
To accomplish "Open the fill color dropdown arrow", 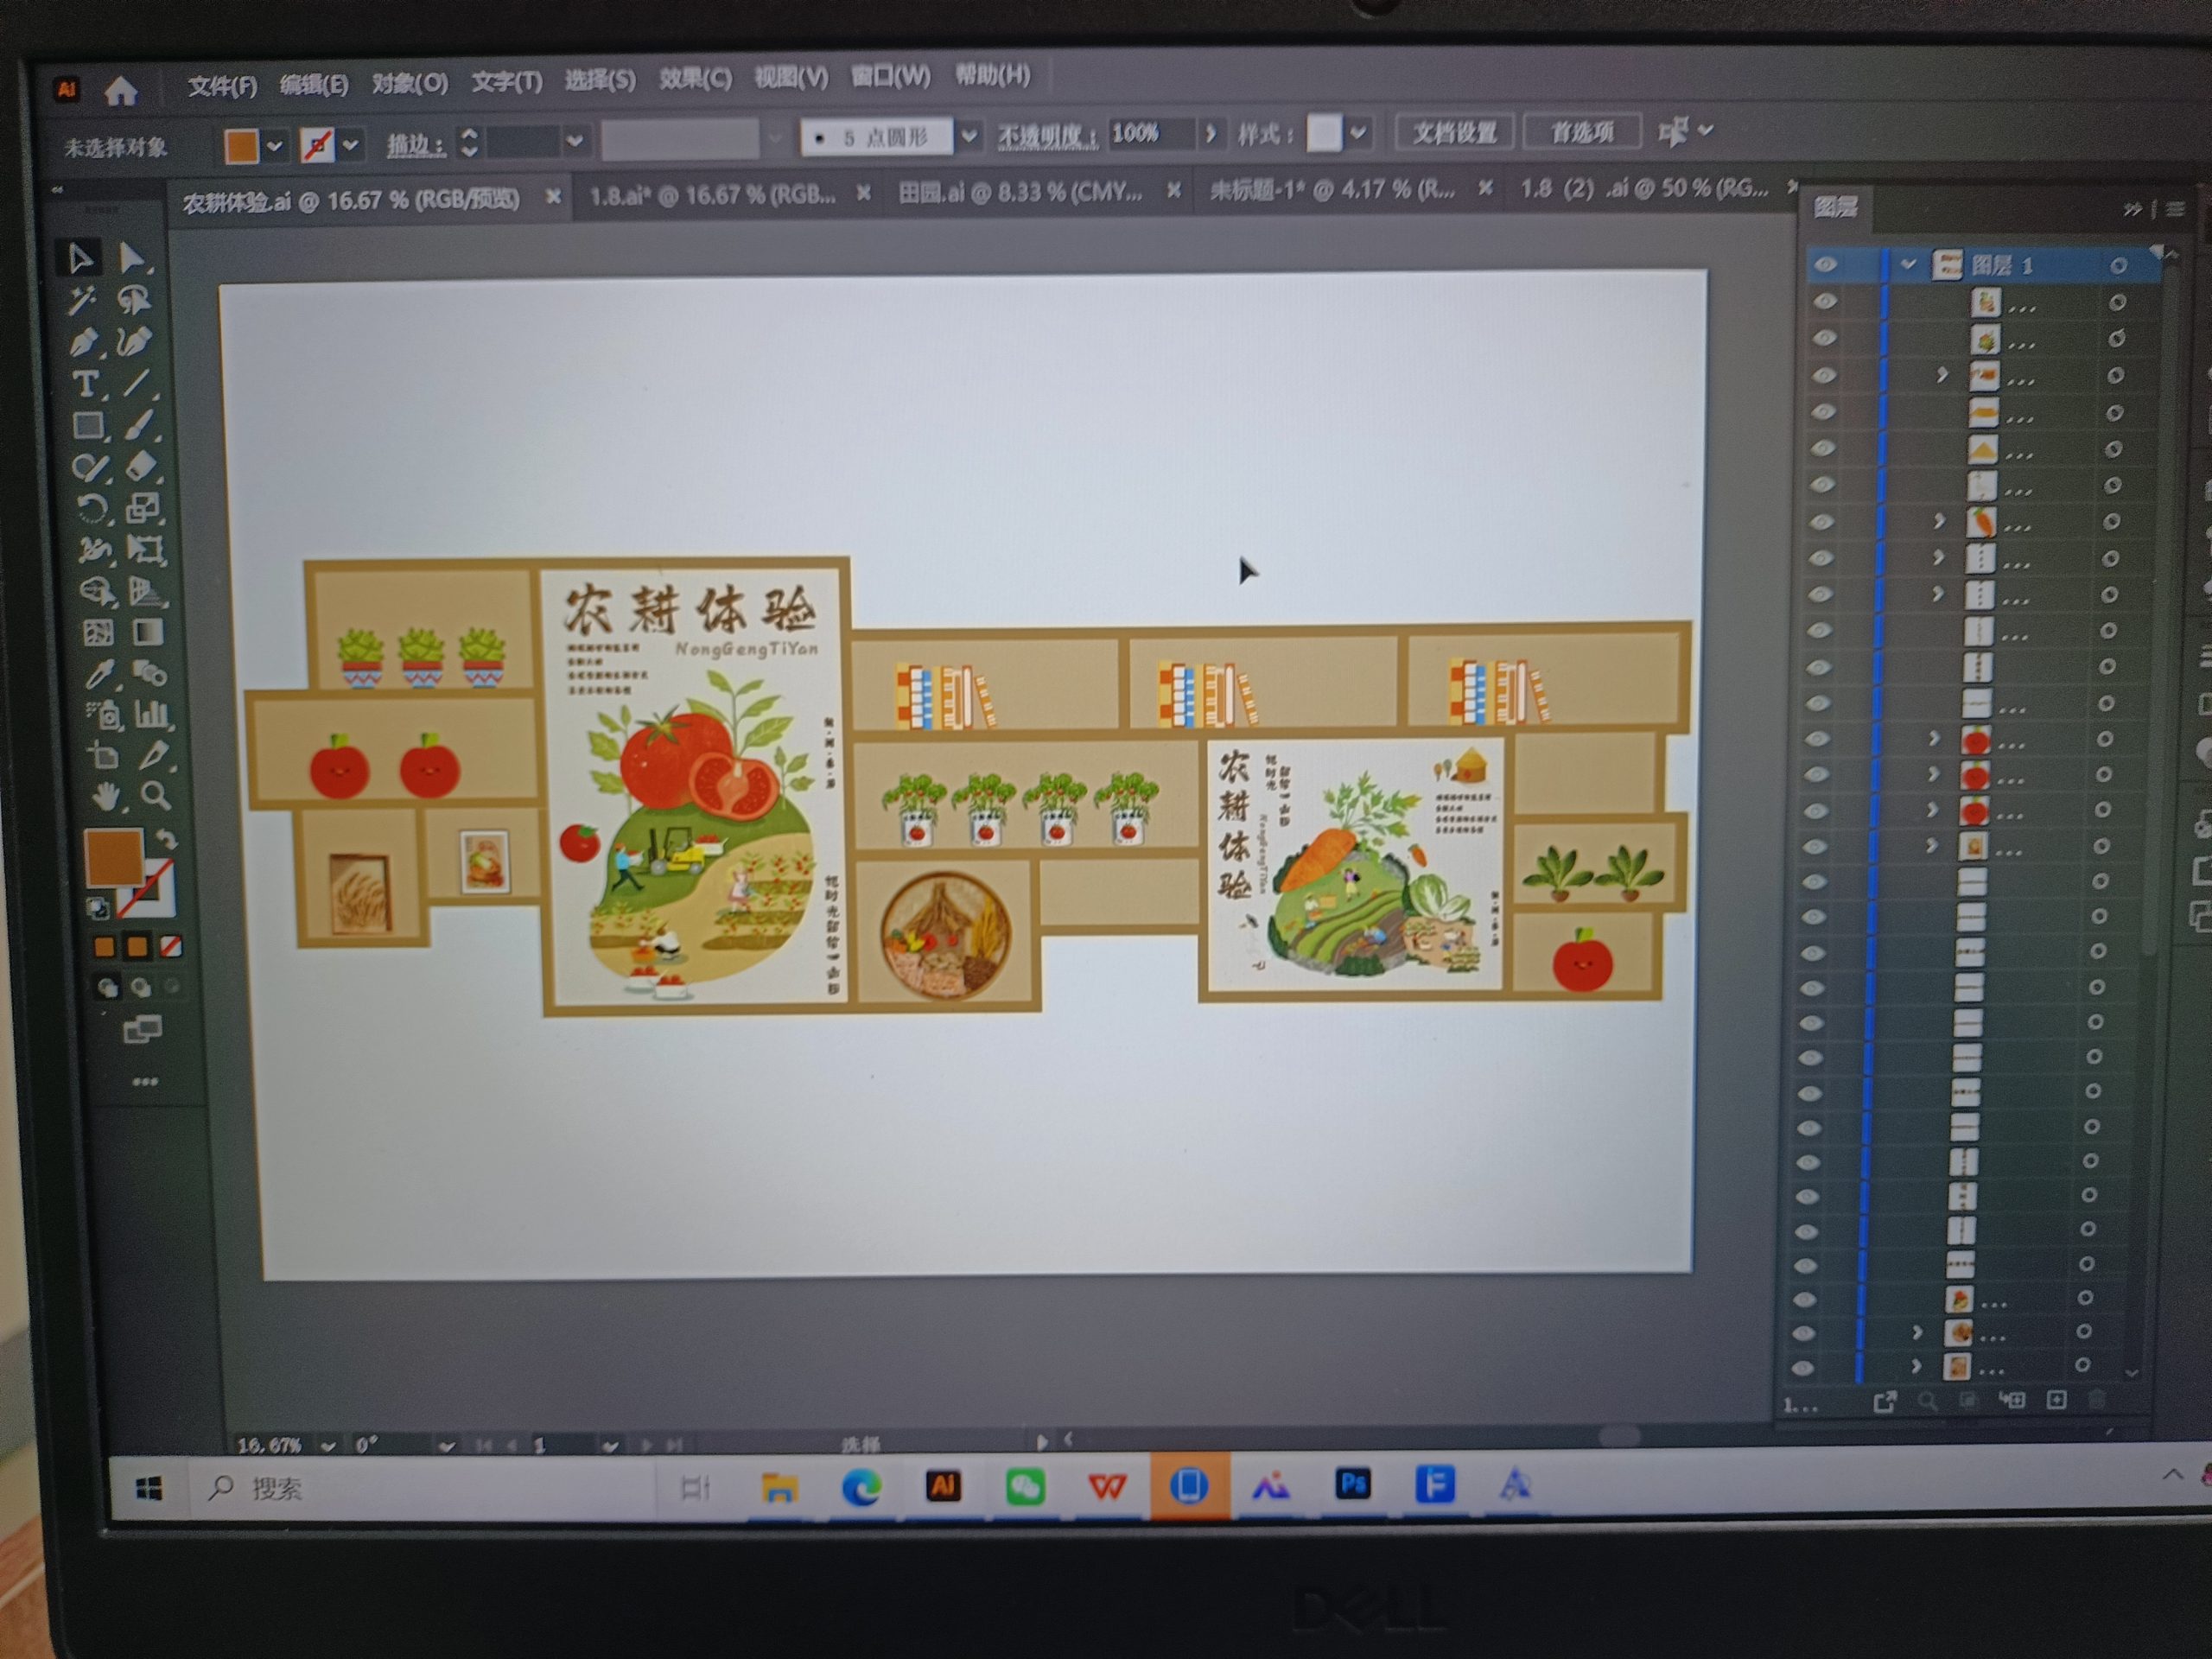I will pos(274,146).
